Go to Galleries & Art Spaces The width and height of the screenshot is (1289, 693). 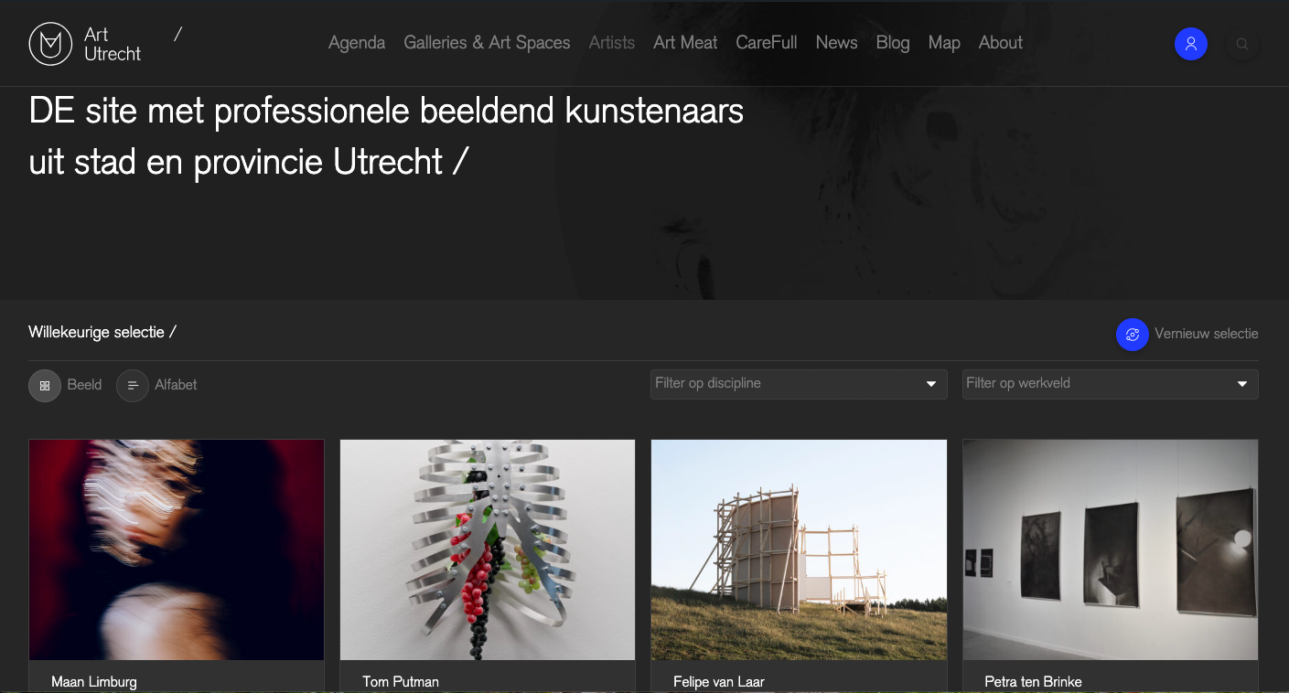pyautogui.click(x=487, y=43)
